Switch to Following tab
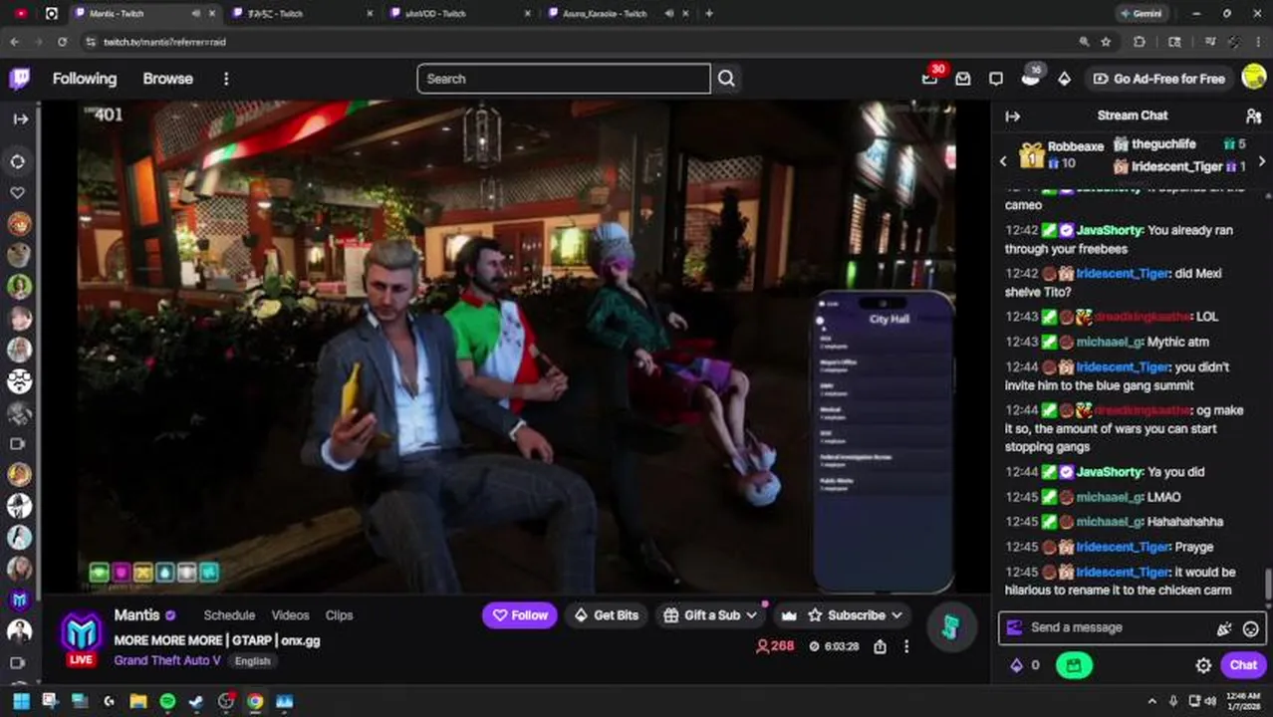1273x717 pixels. [85, 79]
